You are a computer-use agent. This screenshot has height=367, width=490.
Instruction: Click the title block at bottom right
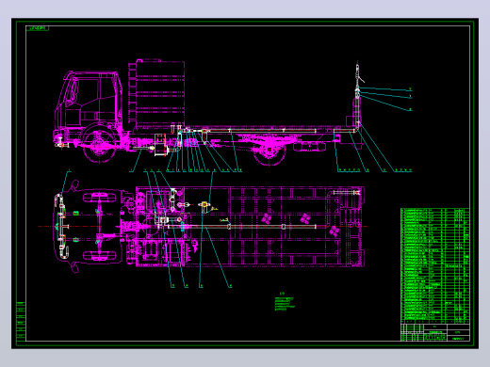tap(435, 332)
